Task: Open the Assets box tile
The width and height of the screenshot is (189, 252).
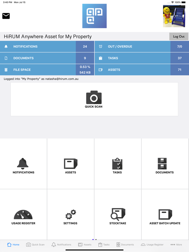Action: [x=71, y=164]
